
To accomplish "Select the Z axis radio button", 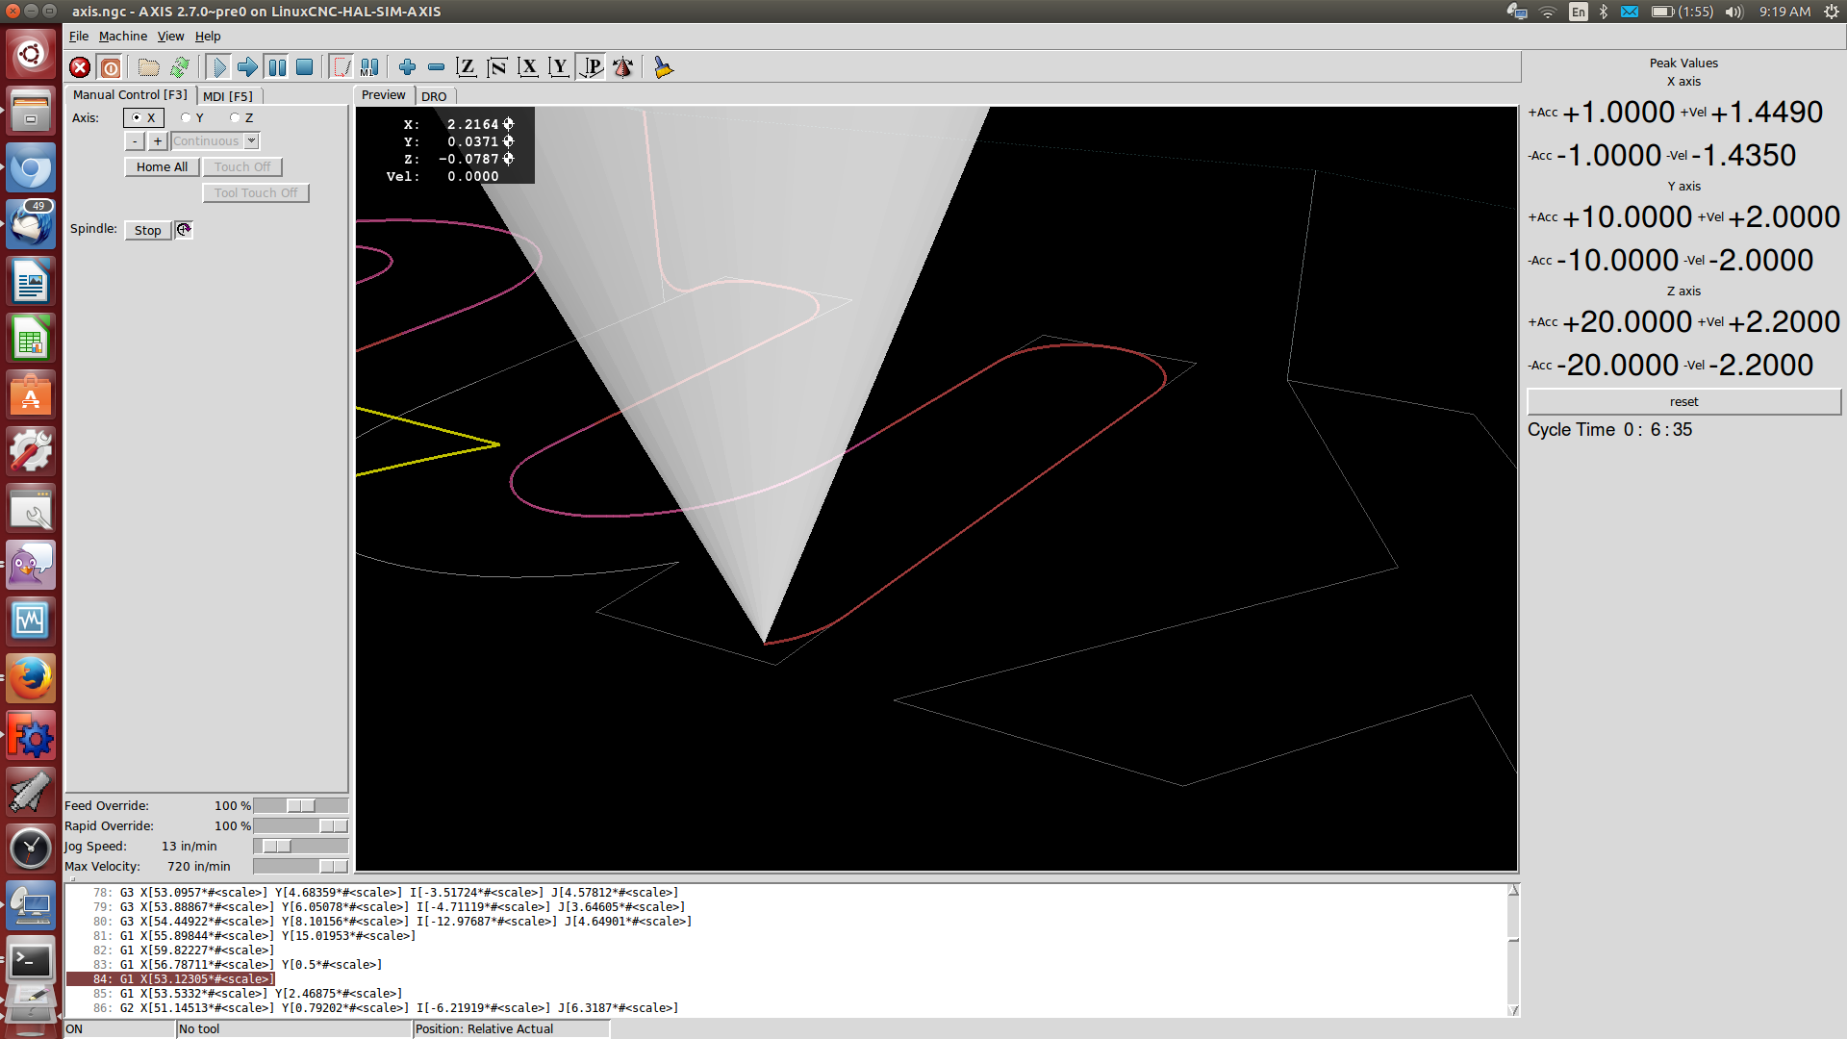I will pos(241,117).
